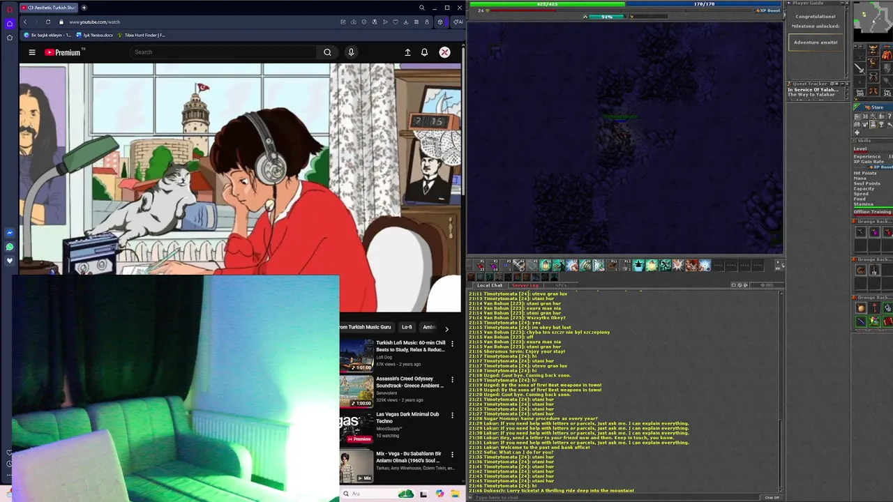Open the Işık Yanisu.docx bookmark
This screenshot has width=893, height=502.
94,35
